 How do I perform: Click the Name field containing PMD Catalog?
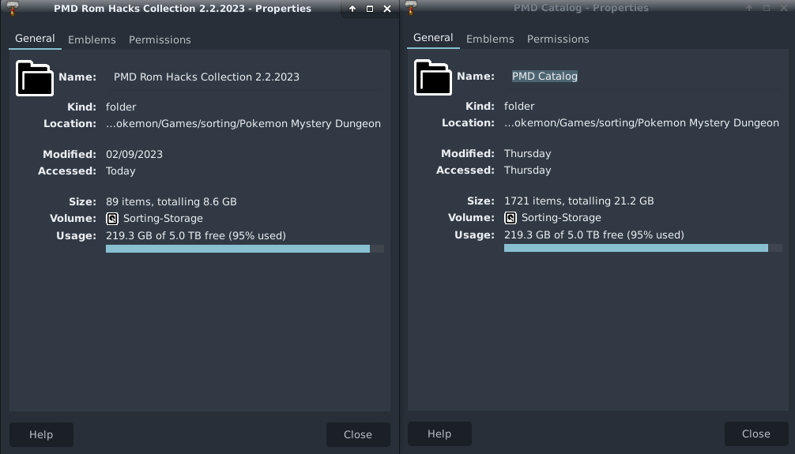(544, 76)
